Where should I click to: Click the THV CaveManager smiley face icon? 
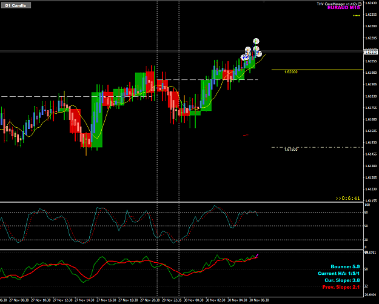360,4
